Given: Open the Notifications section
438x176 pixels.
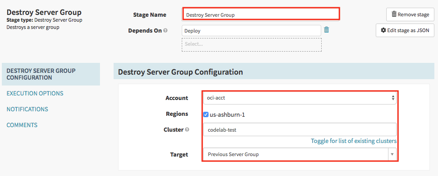Looking at the screenshot, I should point(27,109).
